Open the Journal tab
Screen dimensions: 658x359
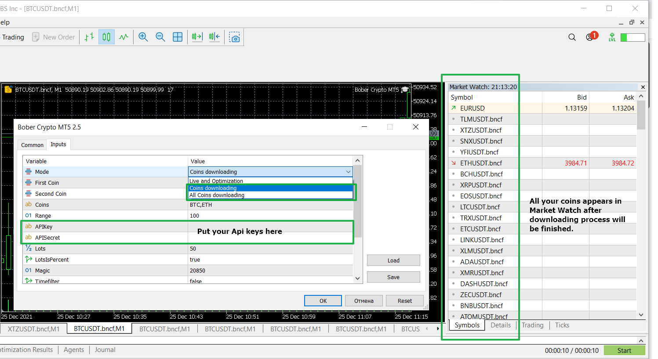(x=105, y=350)
